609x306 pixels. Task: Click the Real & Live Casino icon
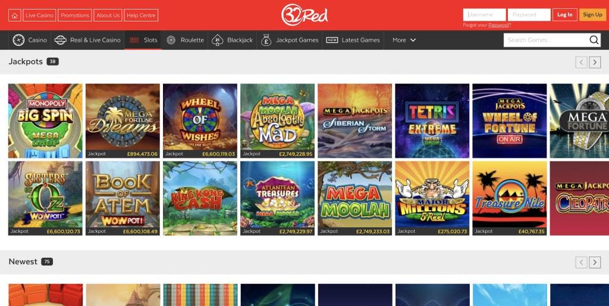tap(60, 40)
